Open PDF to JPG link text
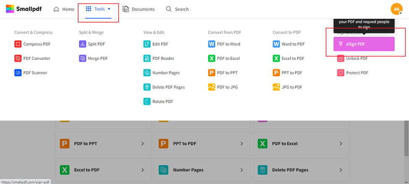 [227, 87]
